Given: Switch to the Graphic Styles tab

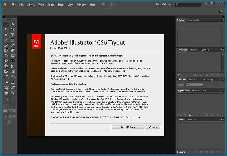Looking at the screenshot, I should tap(199, 90).
